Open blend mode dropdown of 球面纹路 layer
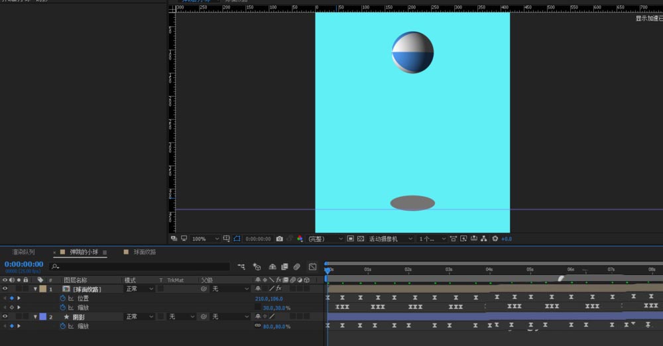663x346 pixels. (x=139, y=288)
